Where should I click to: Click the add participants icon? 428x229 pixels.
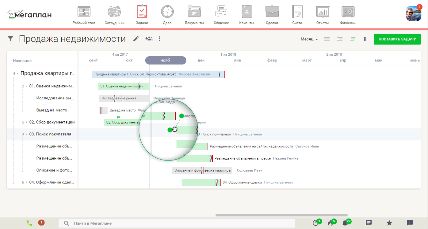pos(149,39)
